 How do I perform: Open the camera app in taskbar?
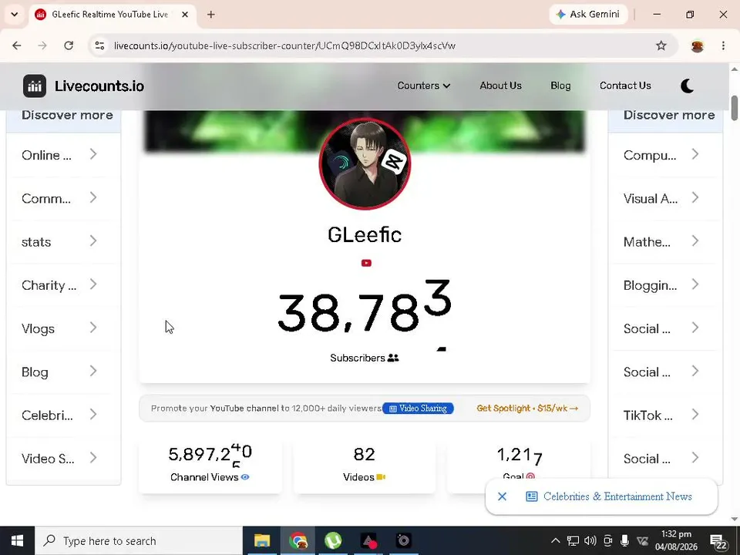coord(404,541)
